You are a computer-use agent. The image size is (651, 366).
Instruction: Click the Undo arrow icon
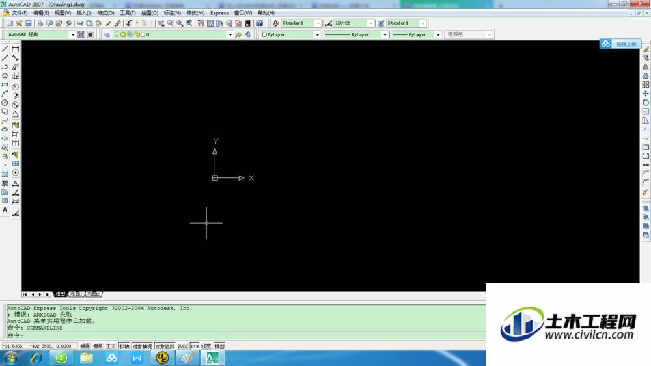pos(130,23)
